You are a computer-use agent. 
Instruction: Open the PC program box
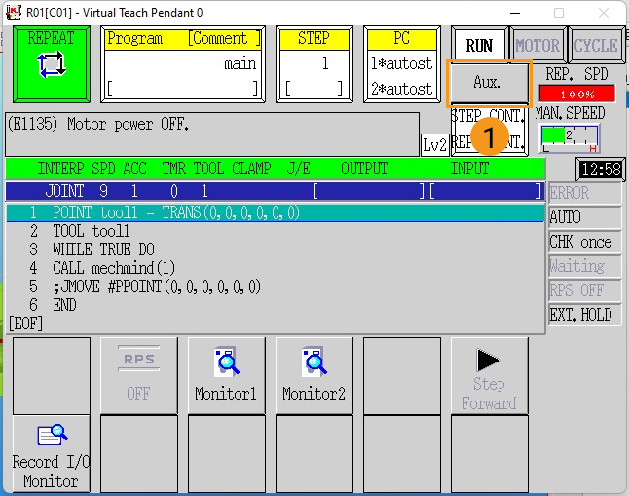pos(402,64)
